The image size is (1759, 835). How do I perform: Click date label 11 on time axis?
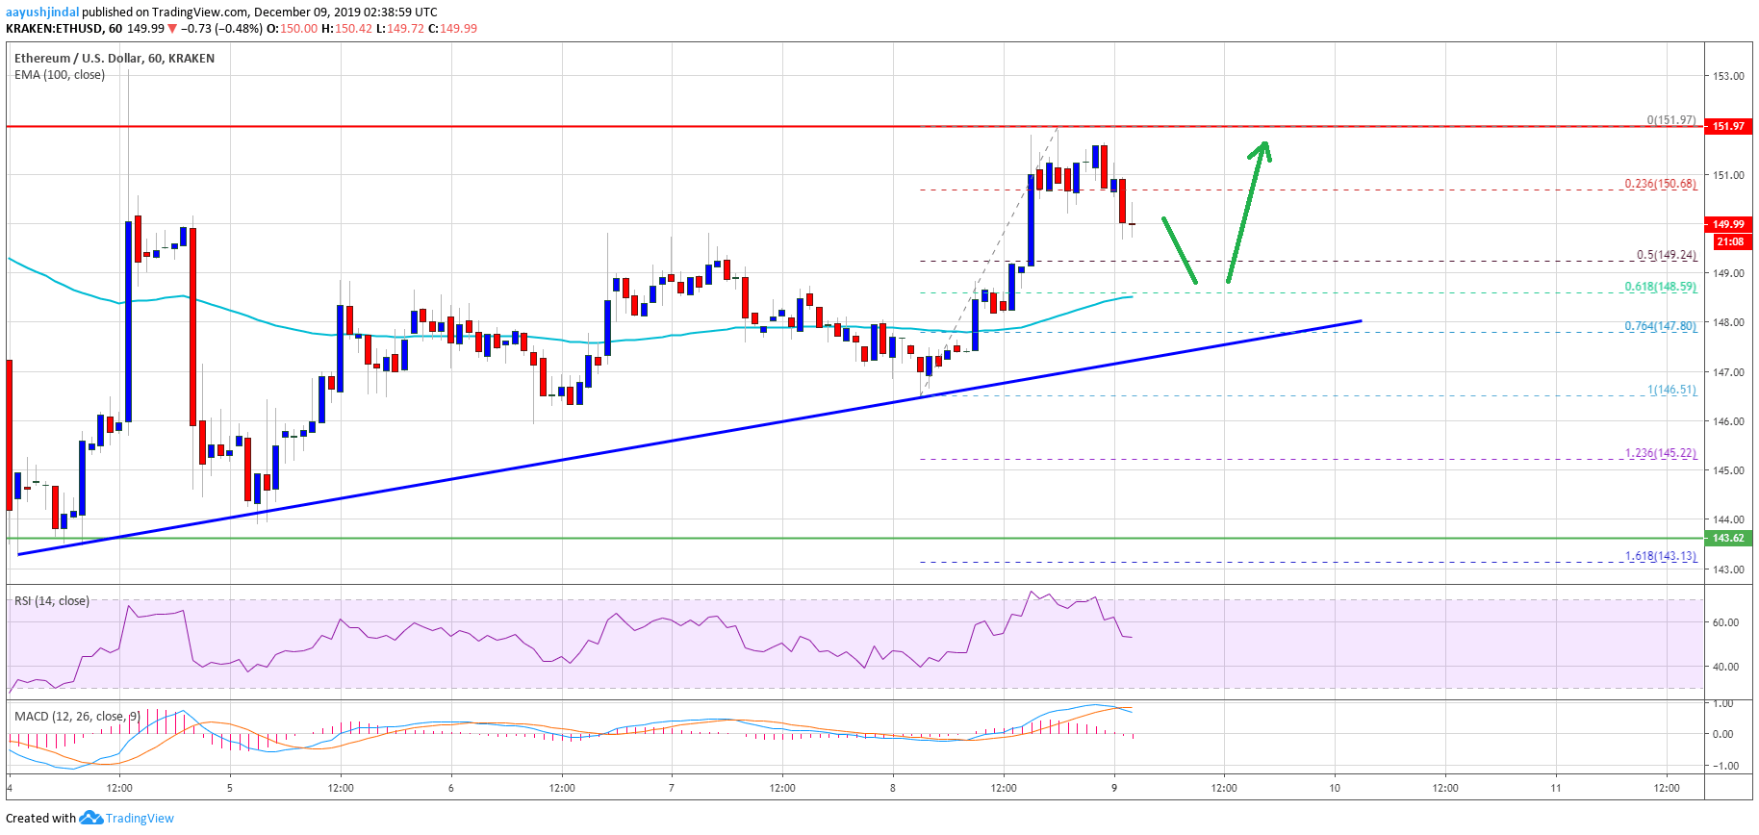[x=1556, y=788]
